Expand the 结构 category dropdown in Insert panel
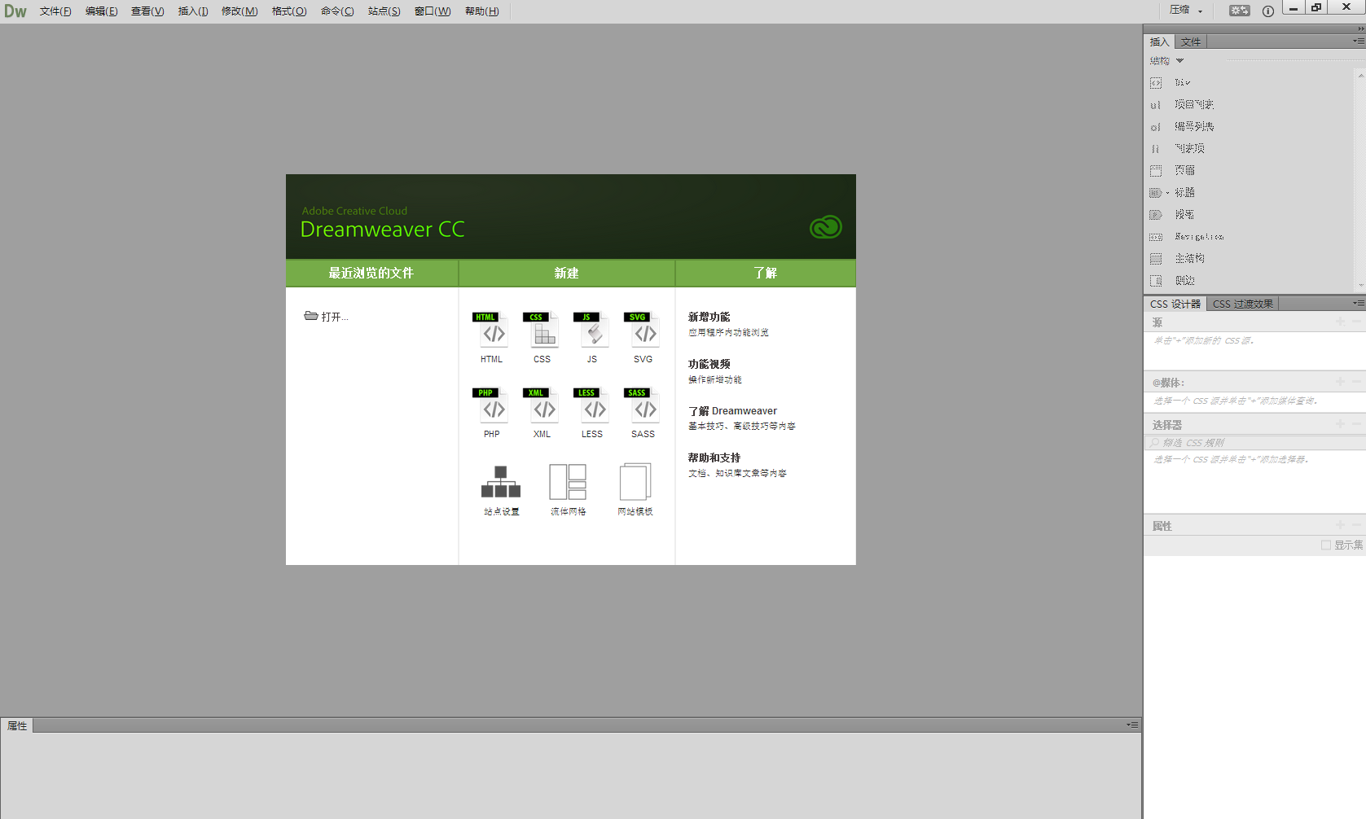 coord(1179,61)
